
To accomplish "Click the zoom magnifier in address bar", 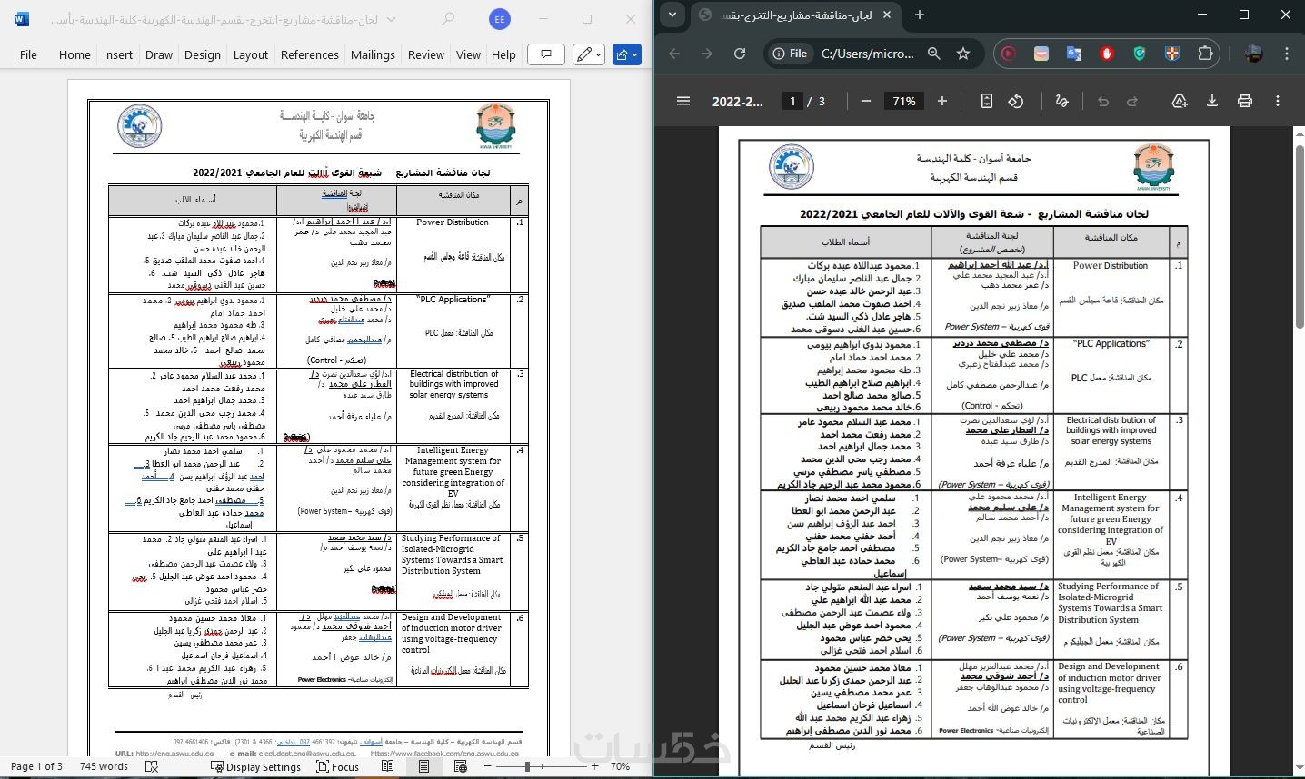I will click(x=933, y=54).
